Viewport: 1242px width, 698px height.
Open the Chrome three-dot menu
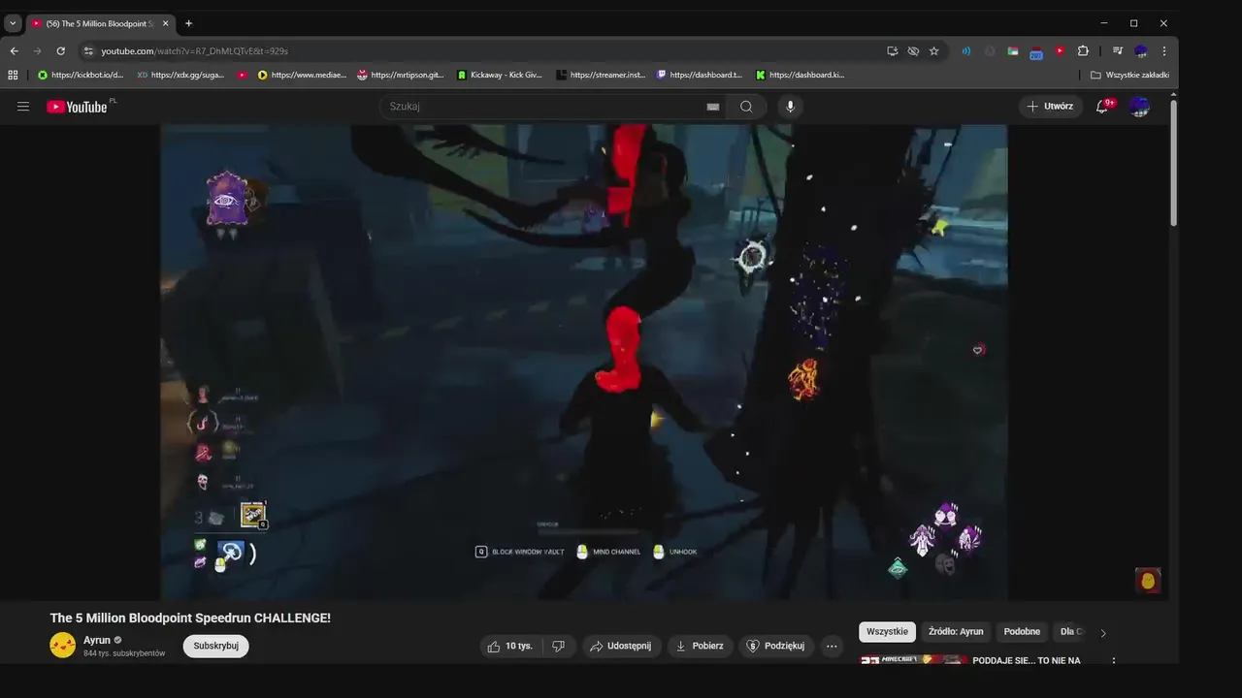tap(1163, 50)
